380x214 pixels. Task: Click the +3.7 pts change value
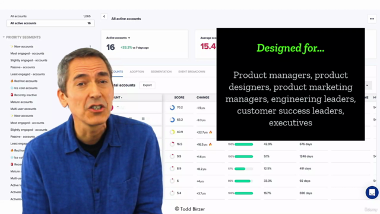(201, 193)
